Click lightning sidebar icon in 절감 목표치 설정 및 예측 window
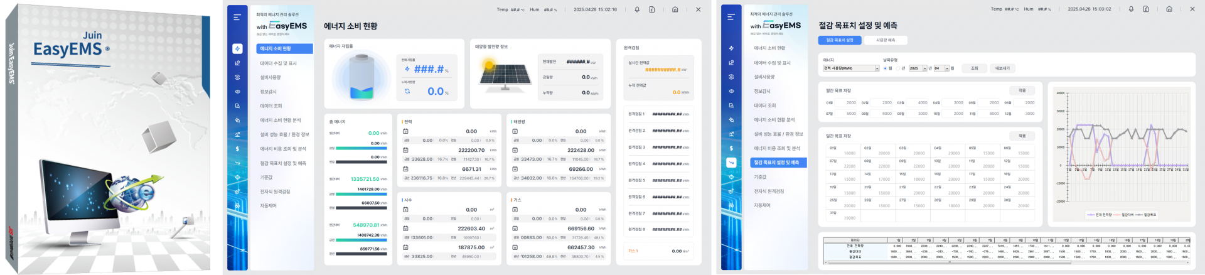 coord(731,48)
